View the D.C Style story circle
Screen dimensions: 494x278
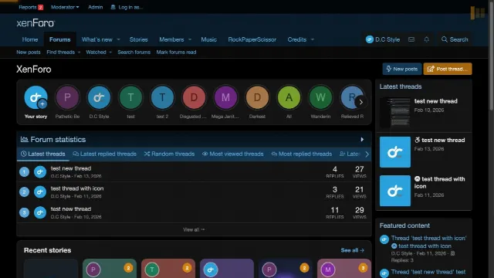pyautogui.click(x=99, y=97)
